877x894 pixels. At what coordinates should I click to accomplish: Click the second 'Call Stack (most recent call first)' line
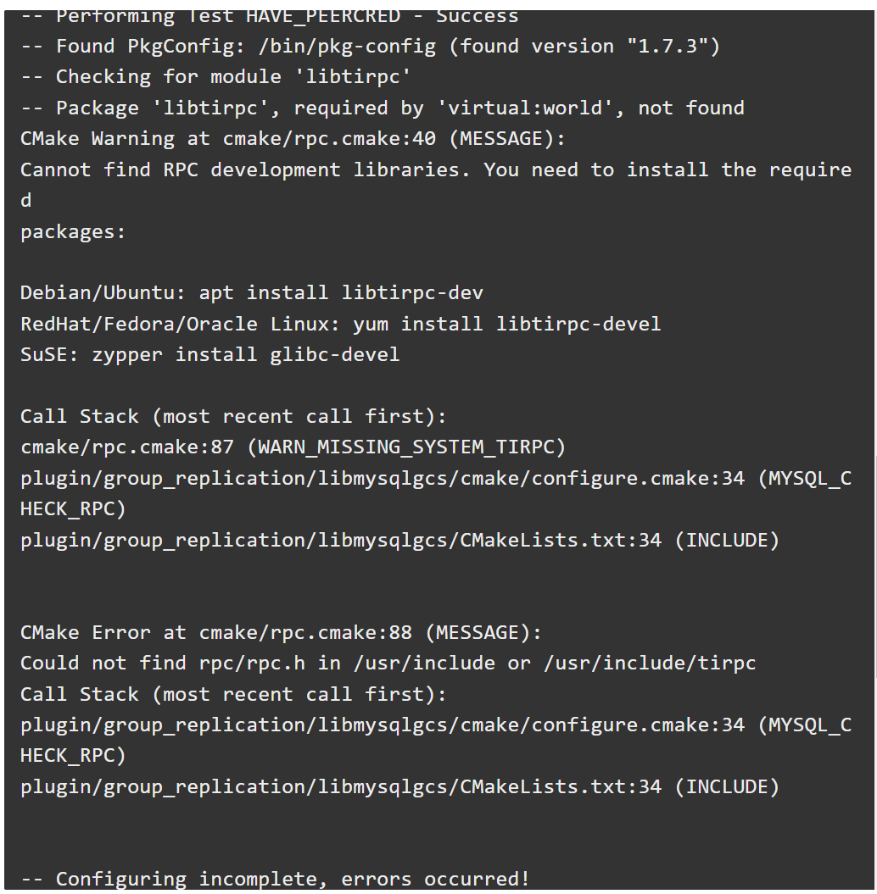click(233, 694)
